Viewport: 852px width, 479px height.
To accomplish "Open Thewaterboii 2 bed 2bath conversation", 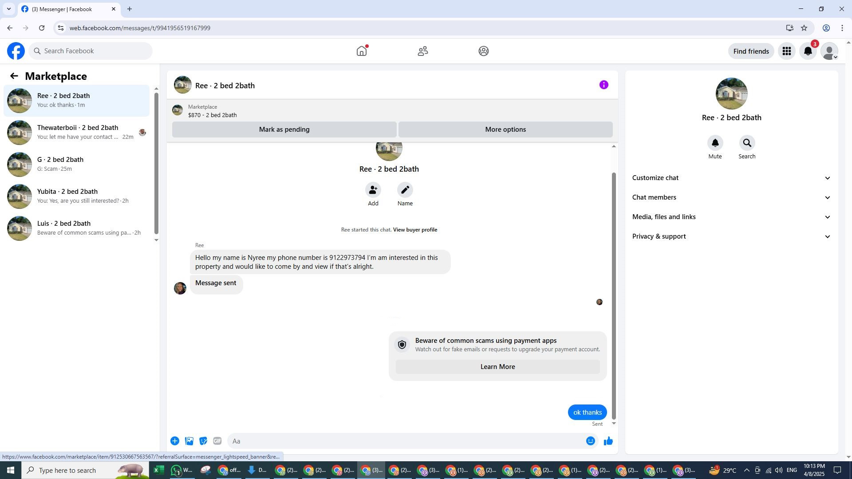I will pos(78,132).
